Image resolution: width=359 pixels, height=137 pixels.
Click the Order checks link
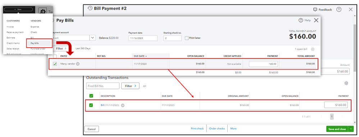pos(217,128)
